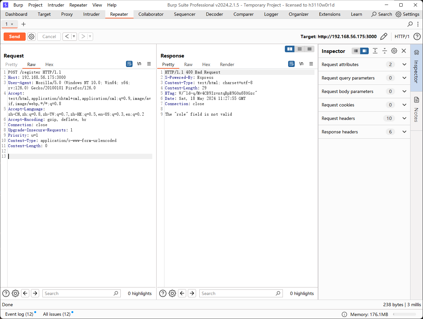Jump to next request search match
The image size is (423, 319).
click(35, 293)
